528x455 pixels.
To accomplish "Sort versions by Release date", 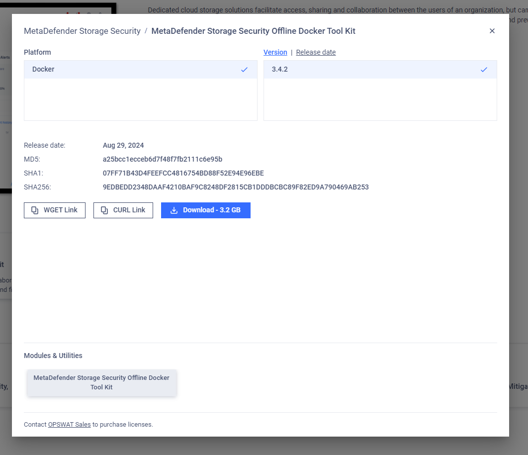I will click(316, 52).
